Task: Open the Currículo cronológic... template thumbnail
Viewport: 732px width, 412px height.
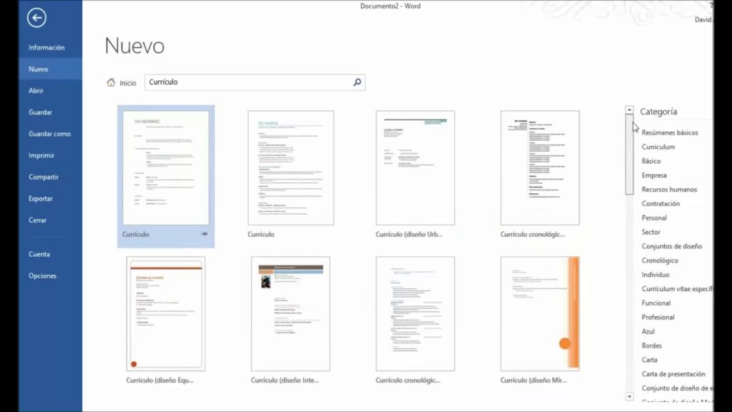Action: tap(540, 168)
